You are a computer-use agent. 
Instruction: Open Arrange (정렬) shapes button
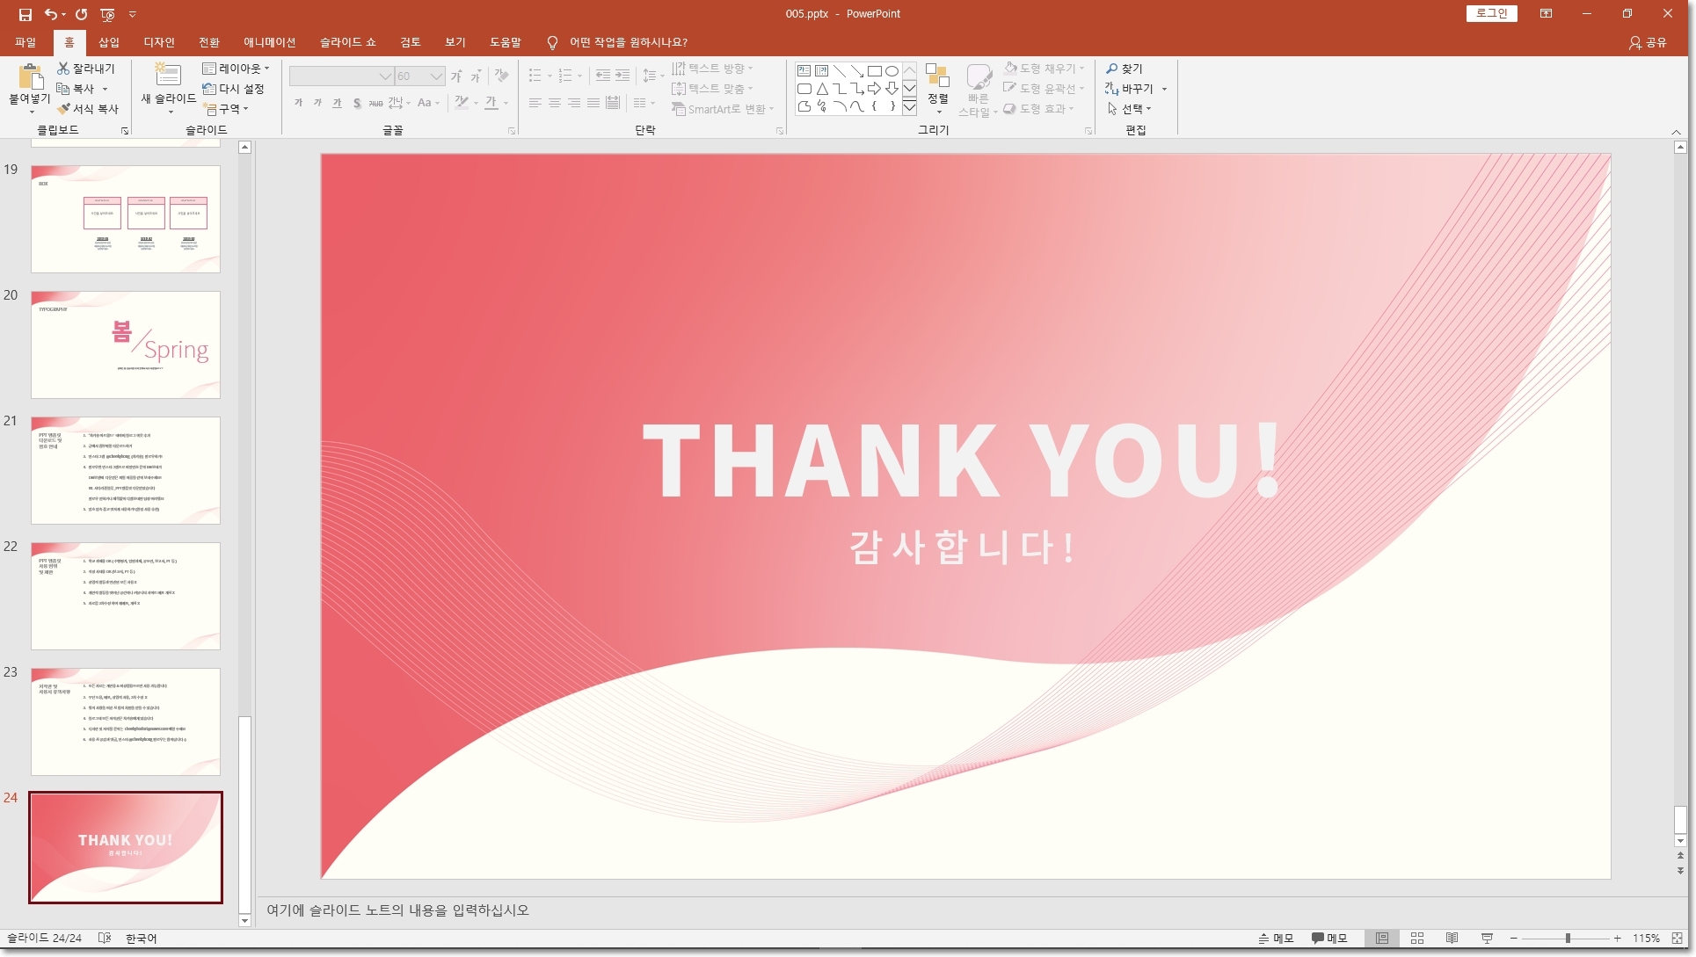coord(938,89)
